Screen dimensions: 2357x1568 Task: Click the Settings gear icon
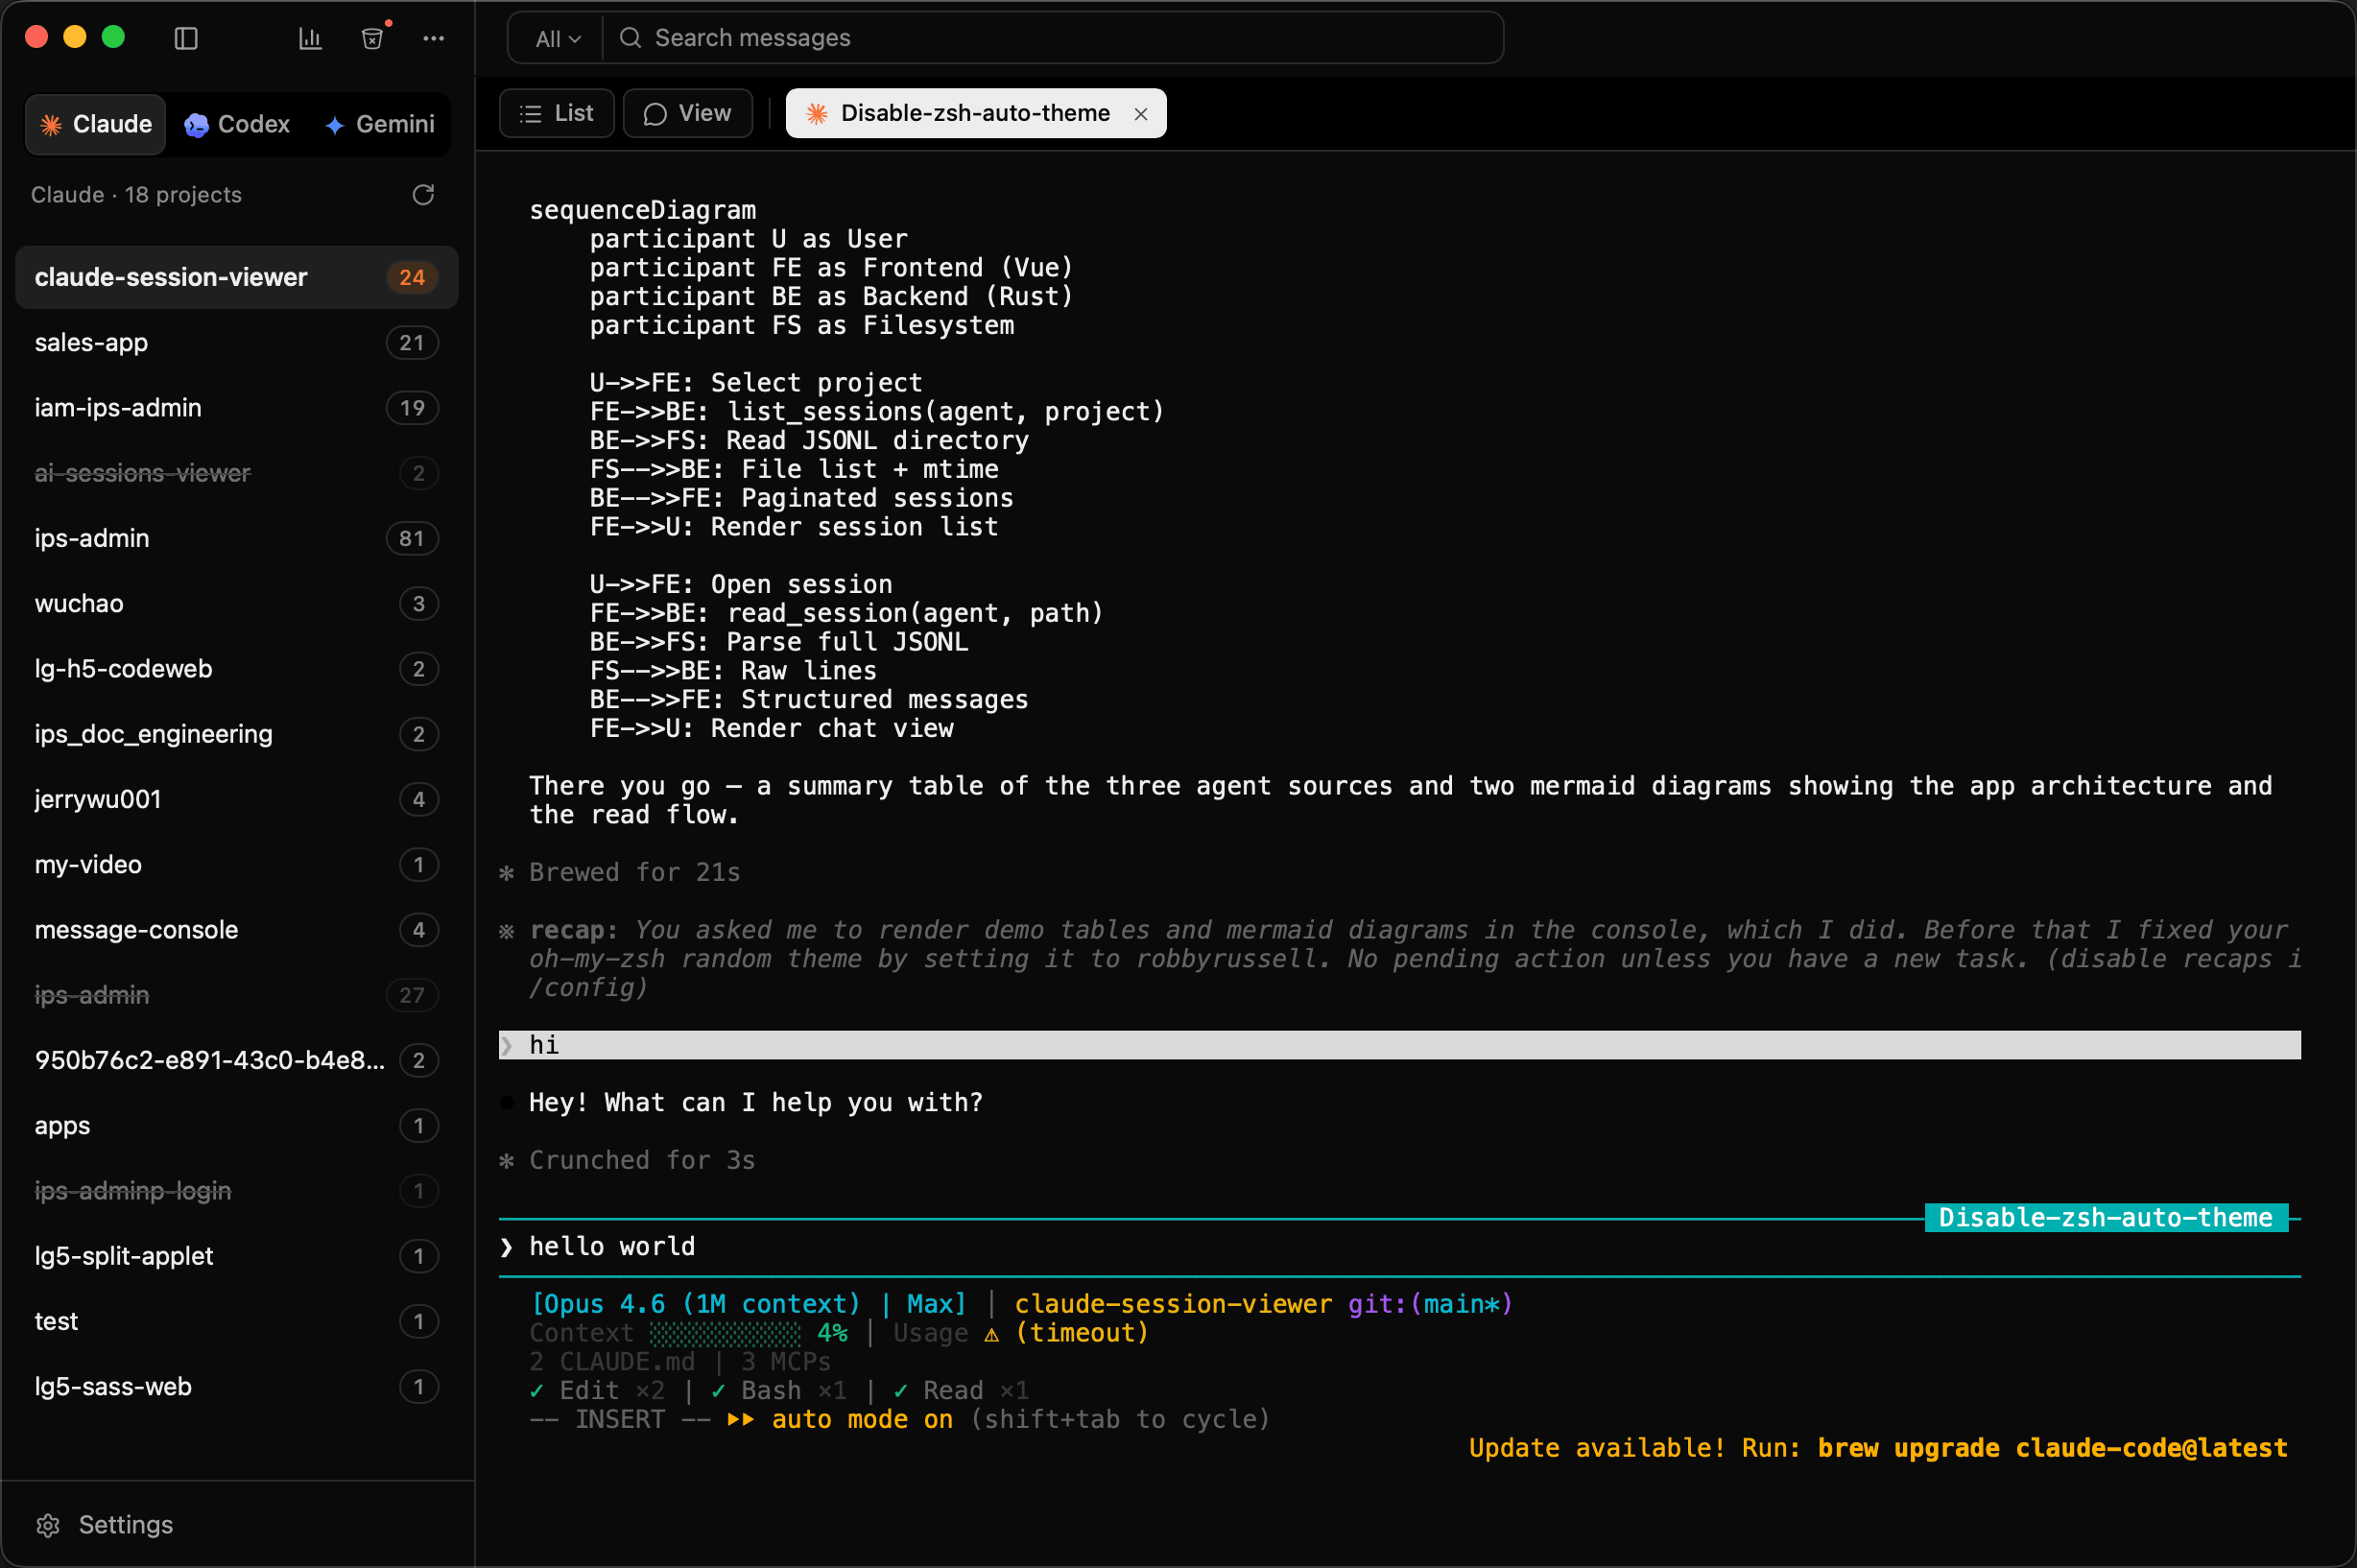pos(48,1525)
